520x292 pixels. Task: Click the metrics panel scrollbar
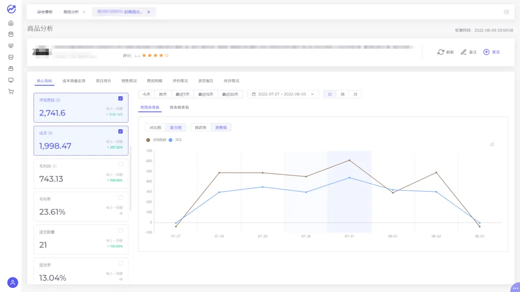[131, 178]
